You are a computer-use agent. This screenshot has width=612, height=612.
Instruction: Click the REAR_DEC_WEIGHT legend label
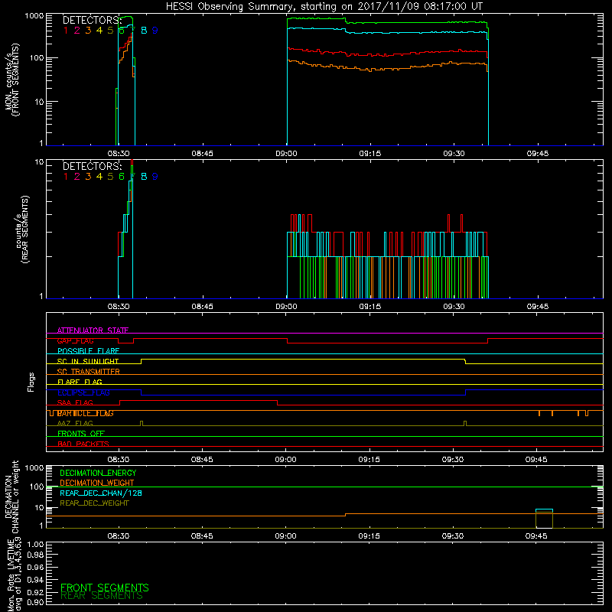94,503
